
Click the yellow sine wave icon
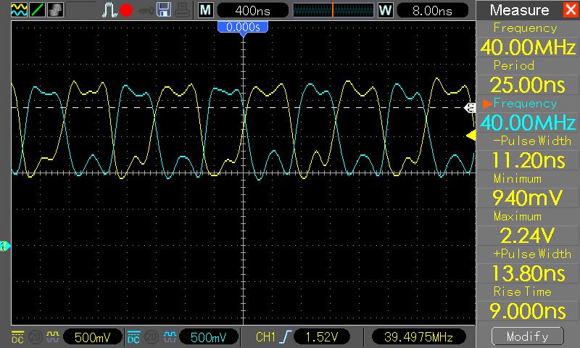[19, 10]
